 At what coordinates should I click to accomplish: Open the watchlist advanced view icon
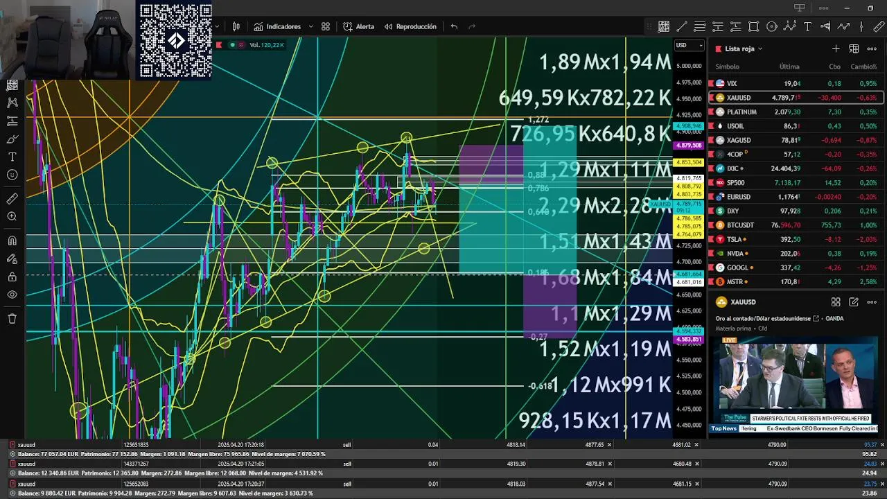tap(854, 49)
